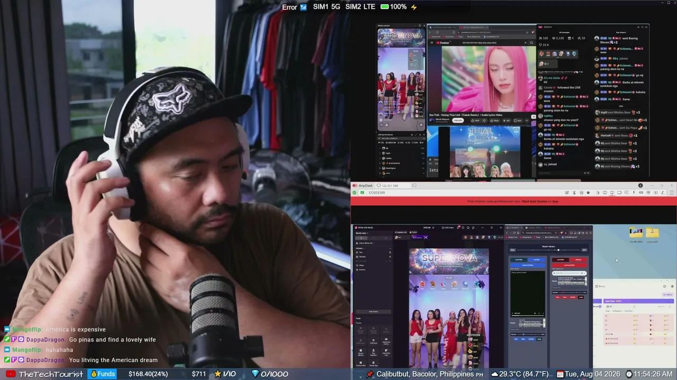Viewport: 677px width, 380px height.
Task: Click the red 'Load Local Files' button
Action: click(x=570, y=265)
